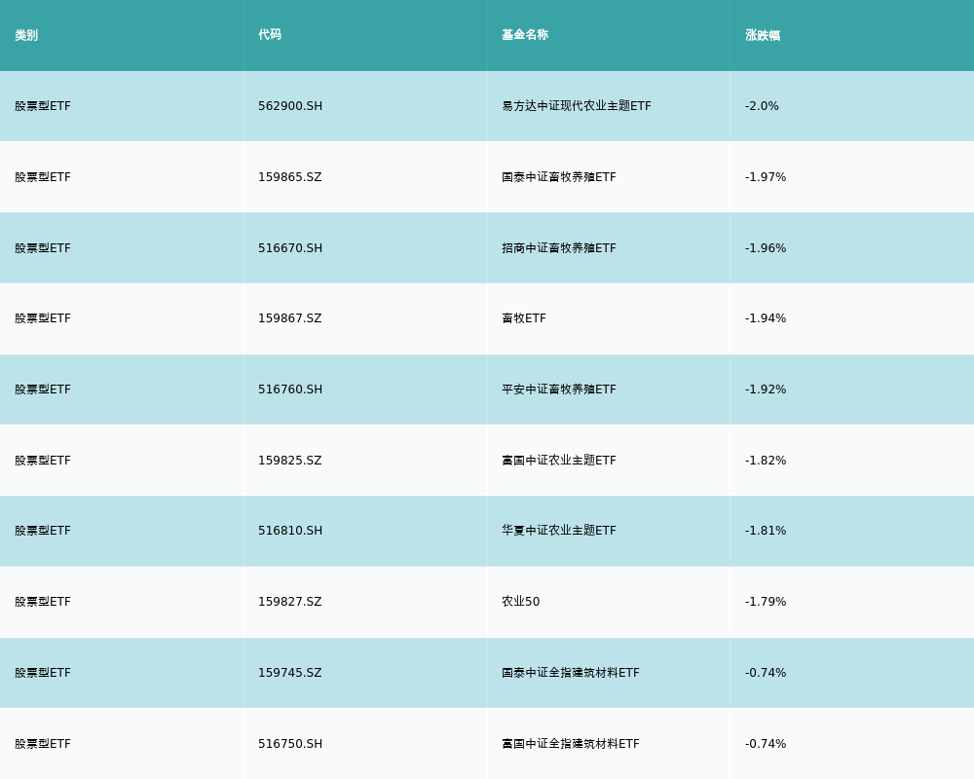The height and width of the screenshot is (779, 974).
Task: Click 华夏中证农业主题ETF fund name
Action: 559,531
